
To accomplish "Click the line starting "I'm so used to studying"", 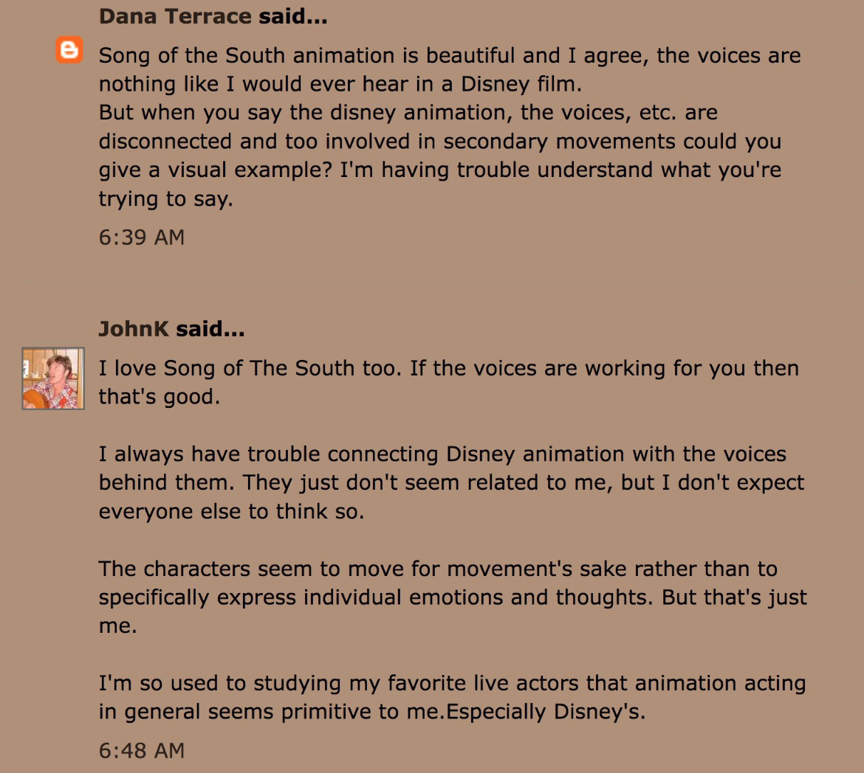I will pos(453,683).
